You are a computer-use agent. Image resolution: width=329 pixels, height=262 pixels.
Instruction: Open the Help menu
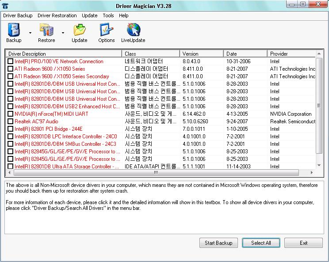[x=123, y=15]
